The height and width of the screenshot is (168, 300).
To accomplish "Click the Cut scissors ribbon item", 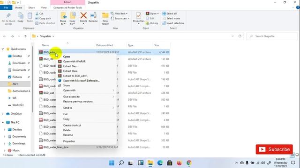I will [x=39, y=14].
